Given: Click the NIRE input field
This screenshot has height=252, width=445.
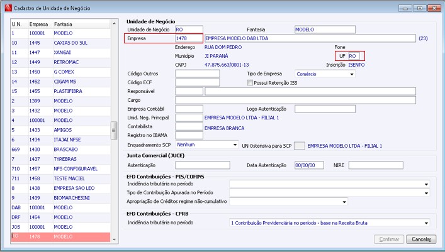Looking at the screenshot, I should coord(376,165).
